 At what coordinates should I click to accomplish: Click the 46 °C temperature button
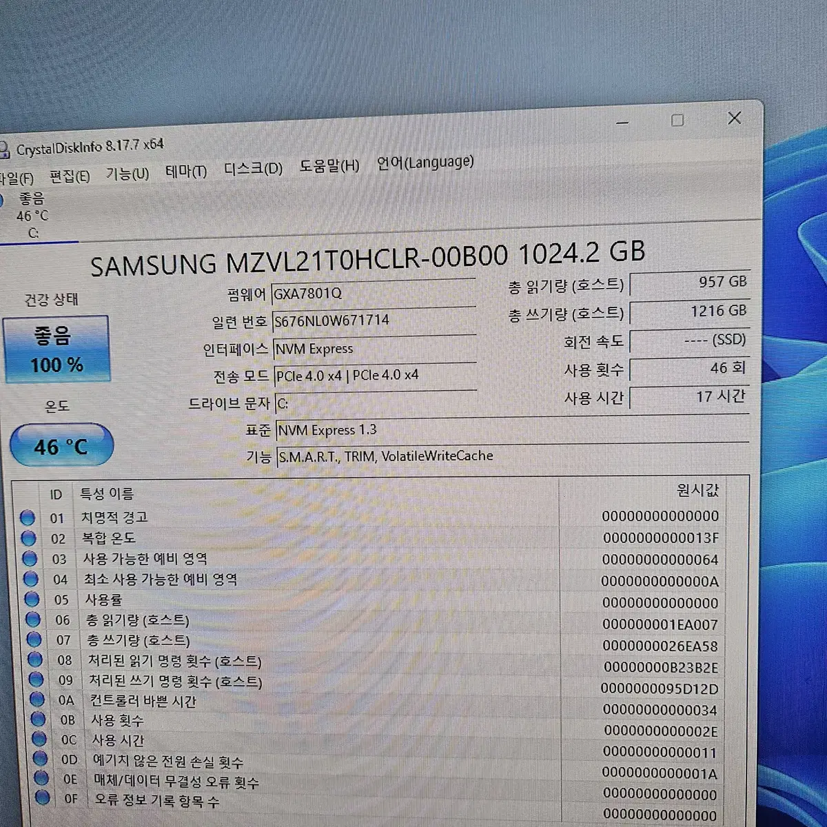coord(61,445)
